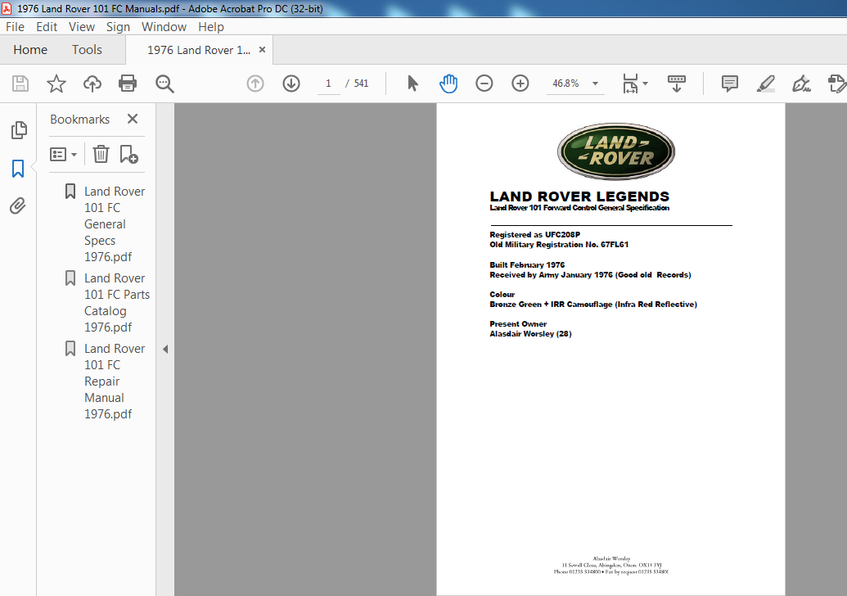The width and height of the screenshot is (847, 596).
Task: Click the LAND ROVER LEGENDS heading
Action: tap(579, 196)
